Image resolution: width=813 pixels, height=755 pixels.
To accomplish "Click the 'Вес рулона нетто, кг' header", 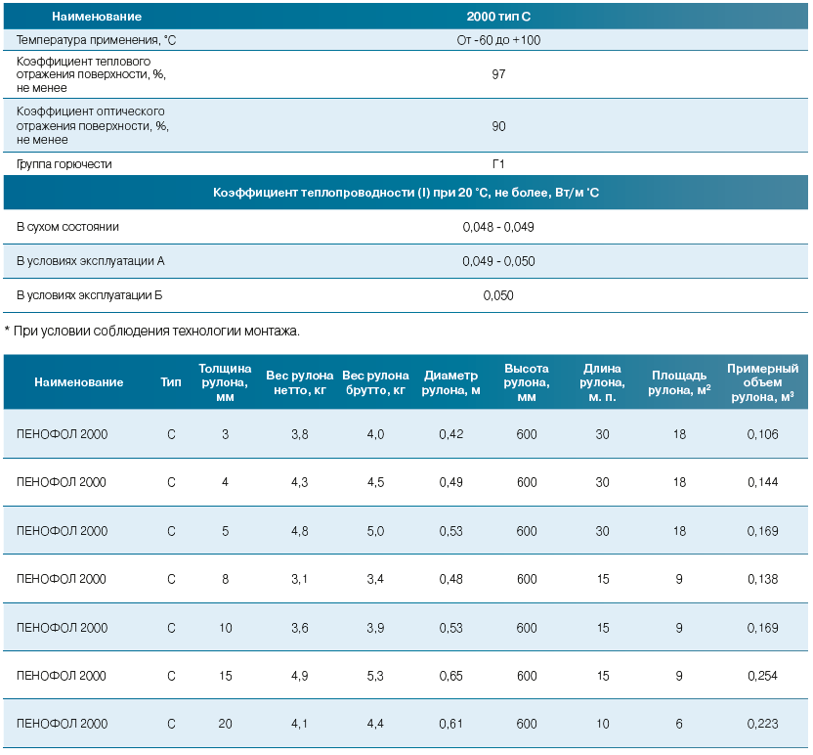I will pos(300,382).
